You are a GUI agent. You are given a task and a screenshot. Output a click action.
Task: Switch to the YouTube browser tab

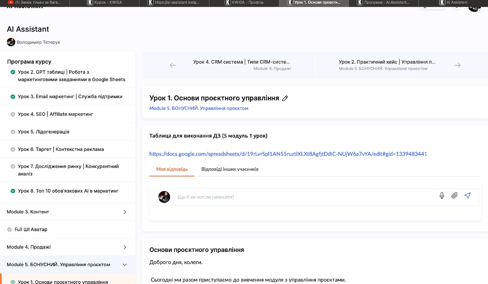point(35,2)
